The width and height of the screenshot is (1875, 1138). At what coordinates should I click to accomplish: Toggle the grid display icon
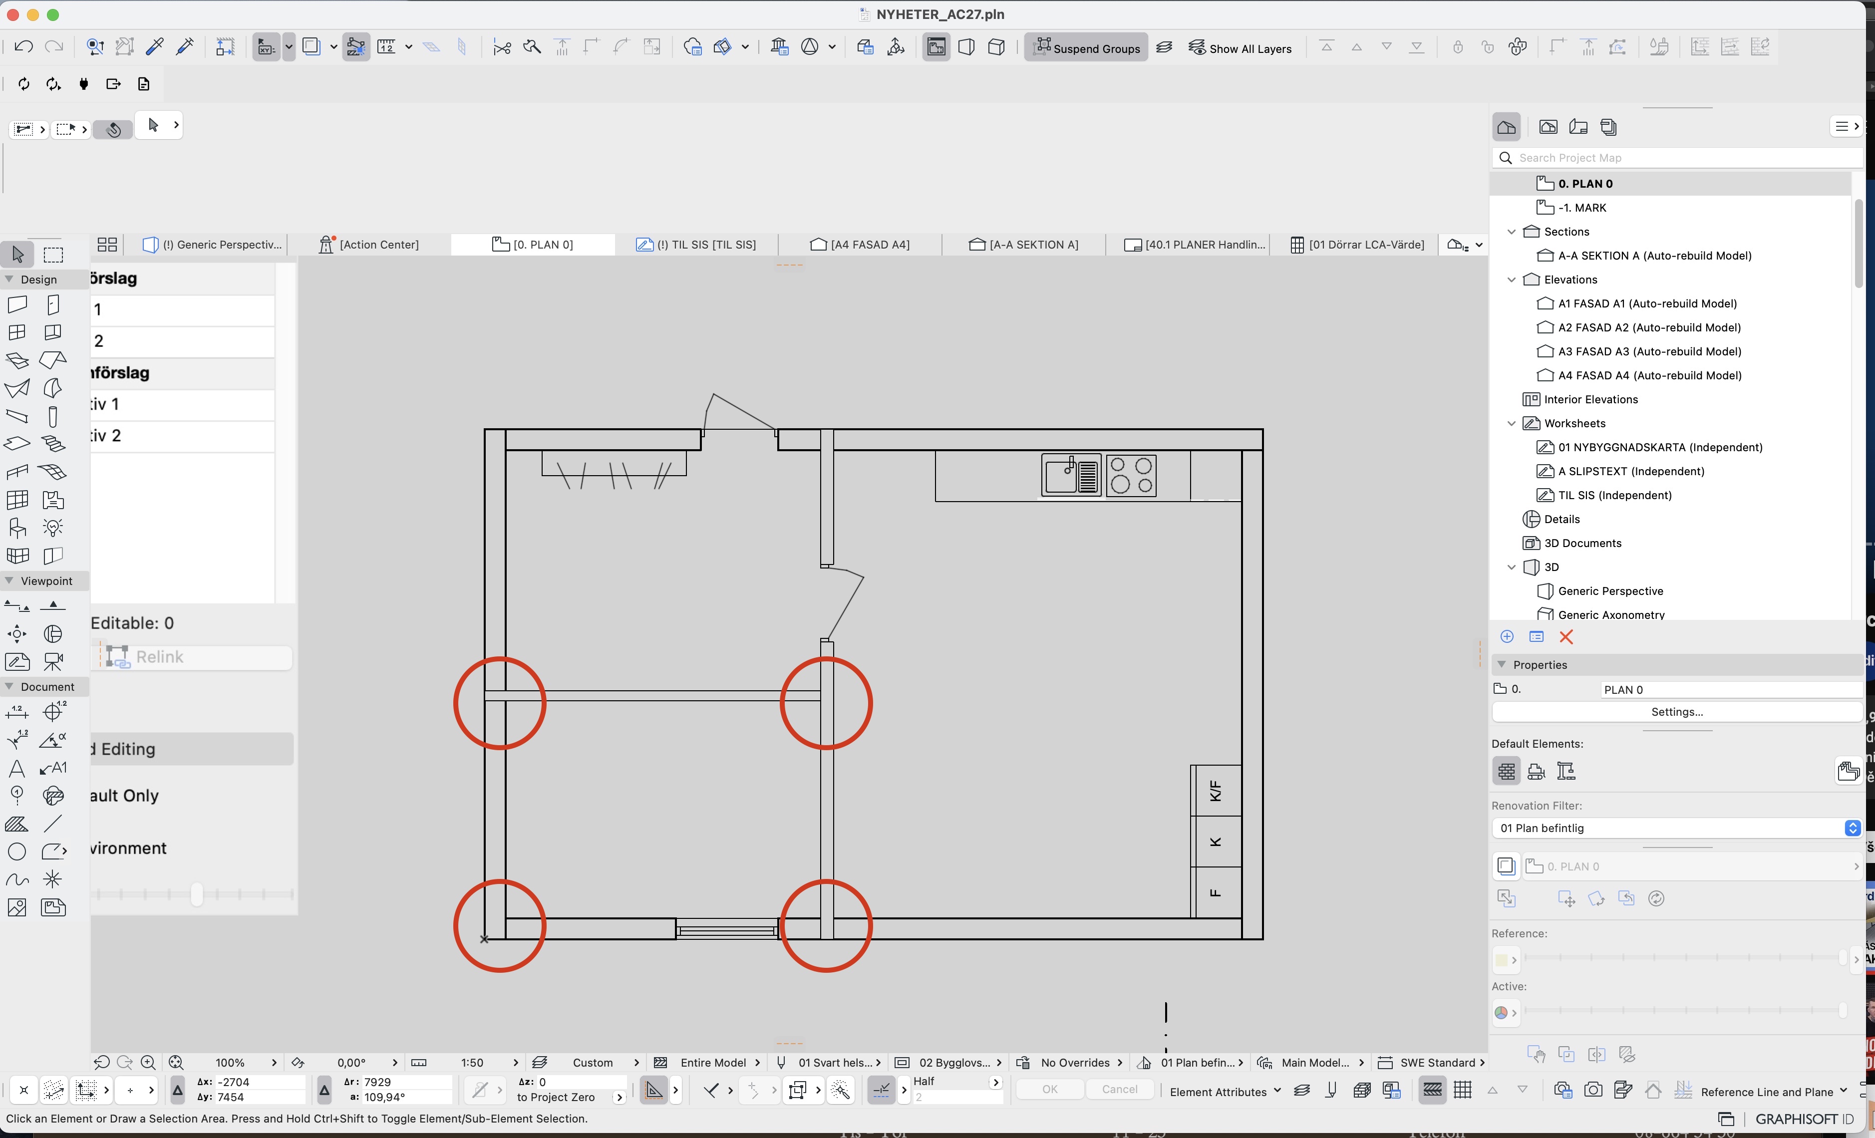tap(1462, 1090)
